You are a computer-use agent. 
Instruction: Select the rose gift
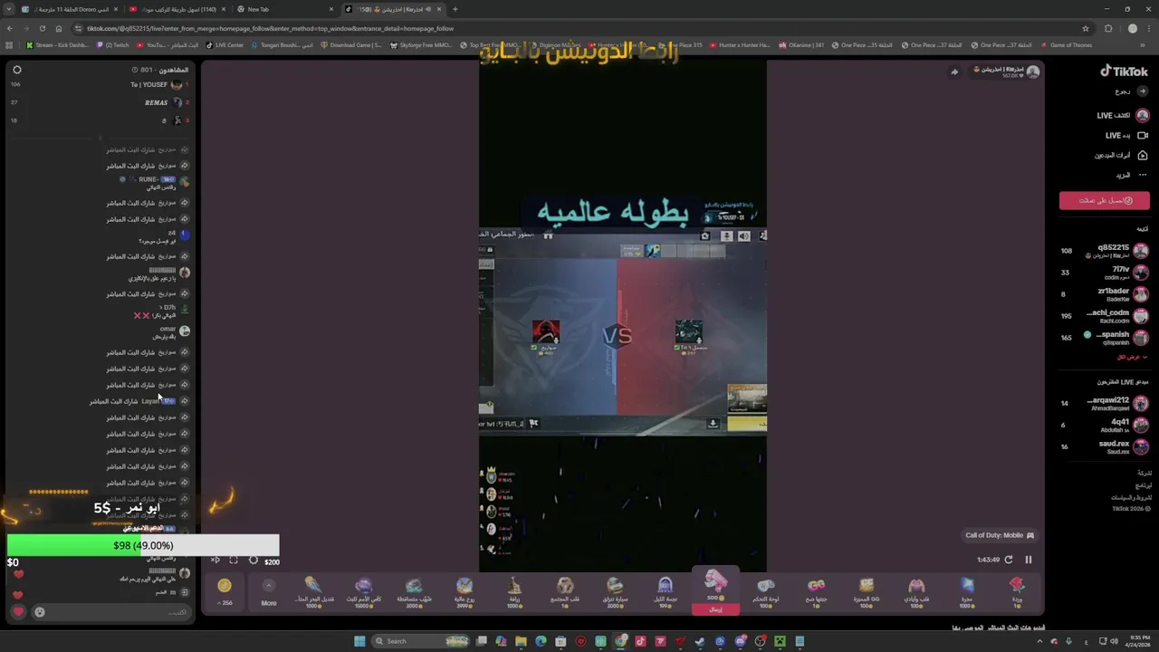pyautogui.click(x=1017, y=591)
